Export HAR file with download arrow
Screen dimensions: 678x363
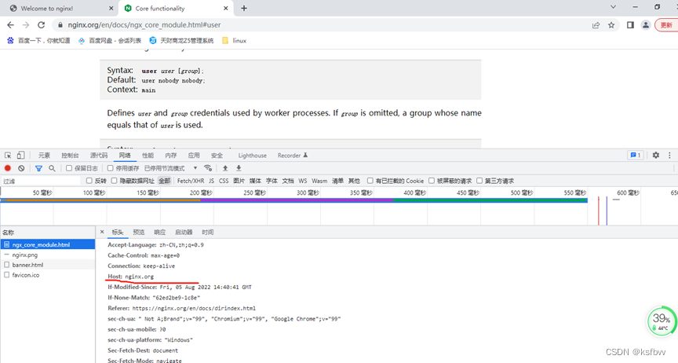[239, 168]
